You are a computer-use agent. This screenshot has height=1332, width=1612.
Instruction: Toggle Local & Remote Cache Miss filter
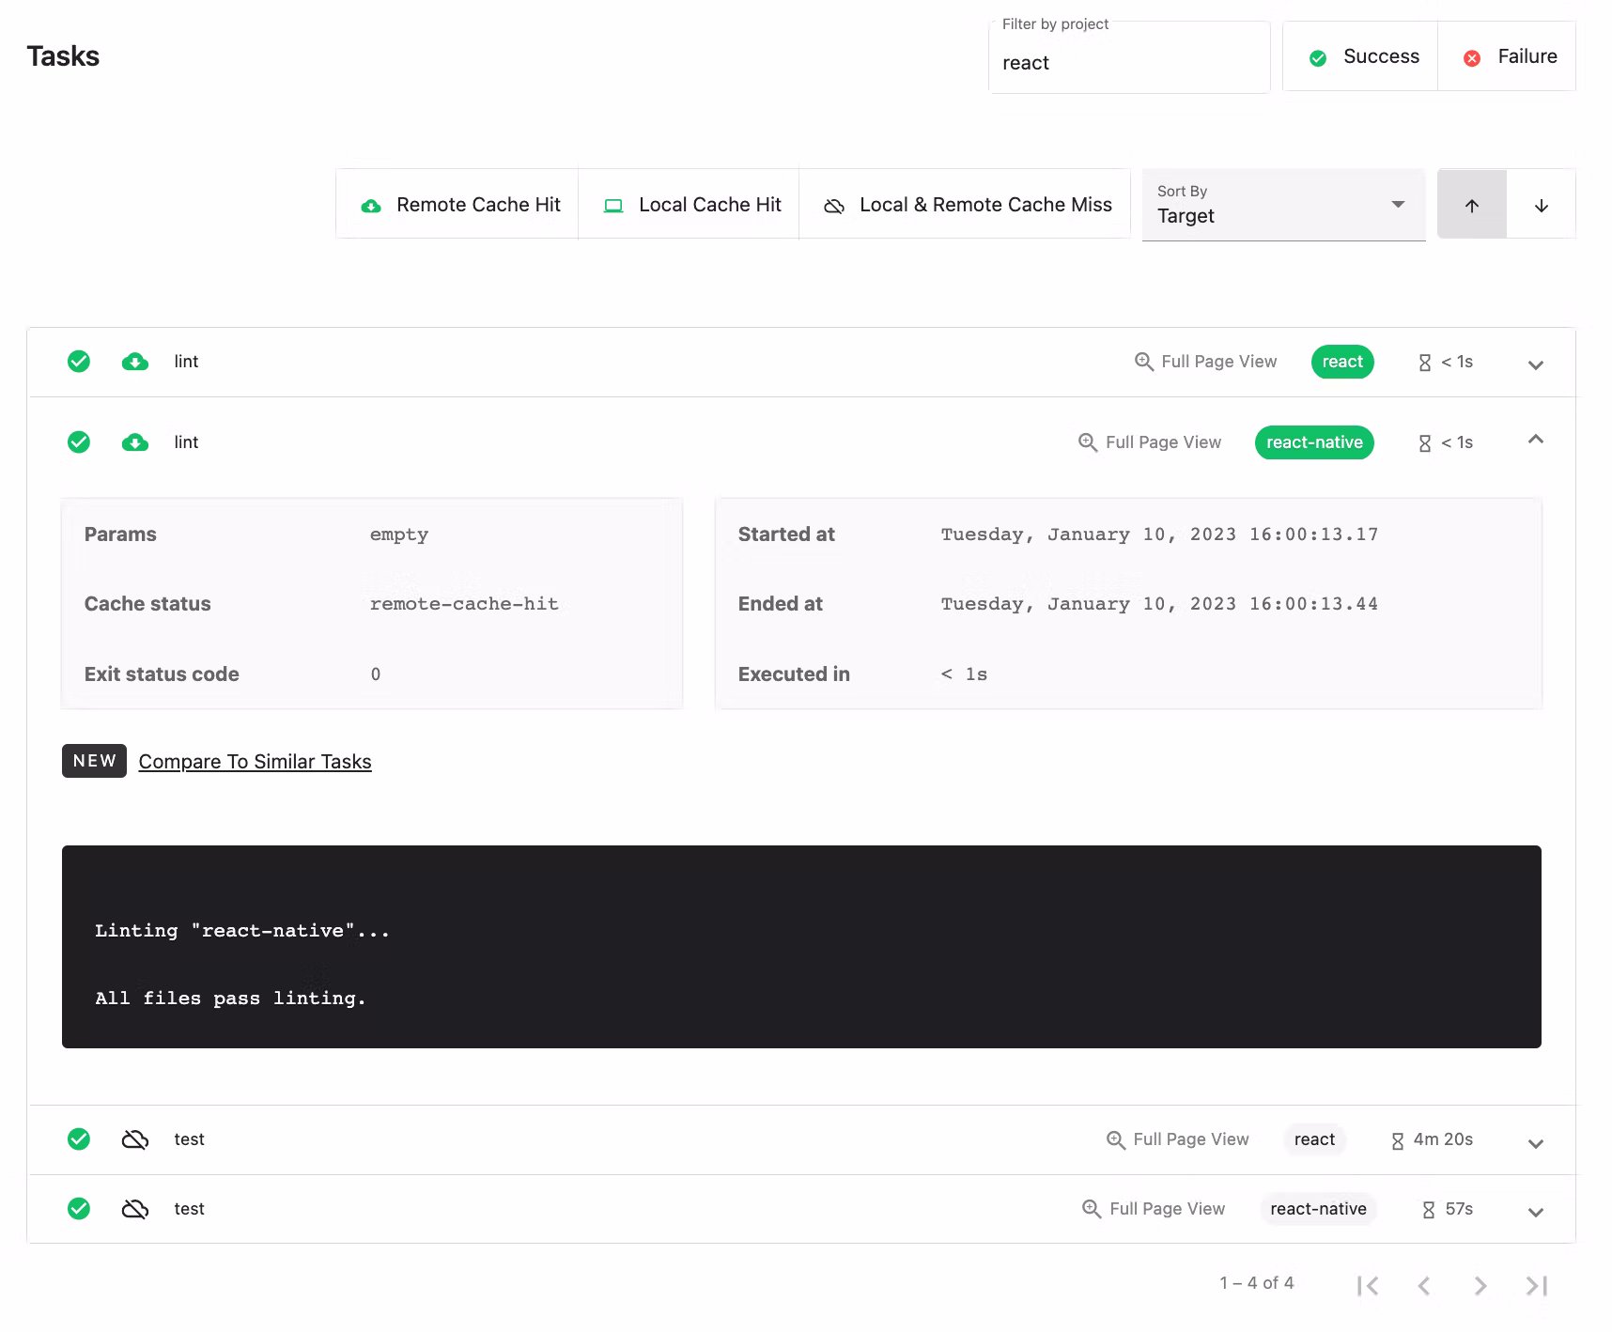click(966, 205)
